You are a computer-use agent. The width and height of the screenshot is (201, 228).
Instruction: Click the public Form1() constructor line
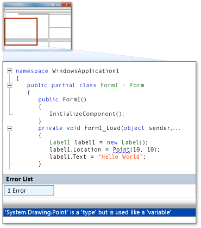click(x=62, y=100)
